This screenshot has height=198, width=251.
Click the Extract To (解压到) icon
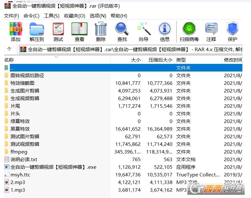37,29
